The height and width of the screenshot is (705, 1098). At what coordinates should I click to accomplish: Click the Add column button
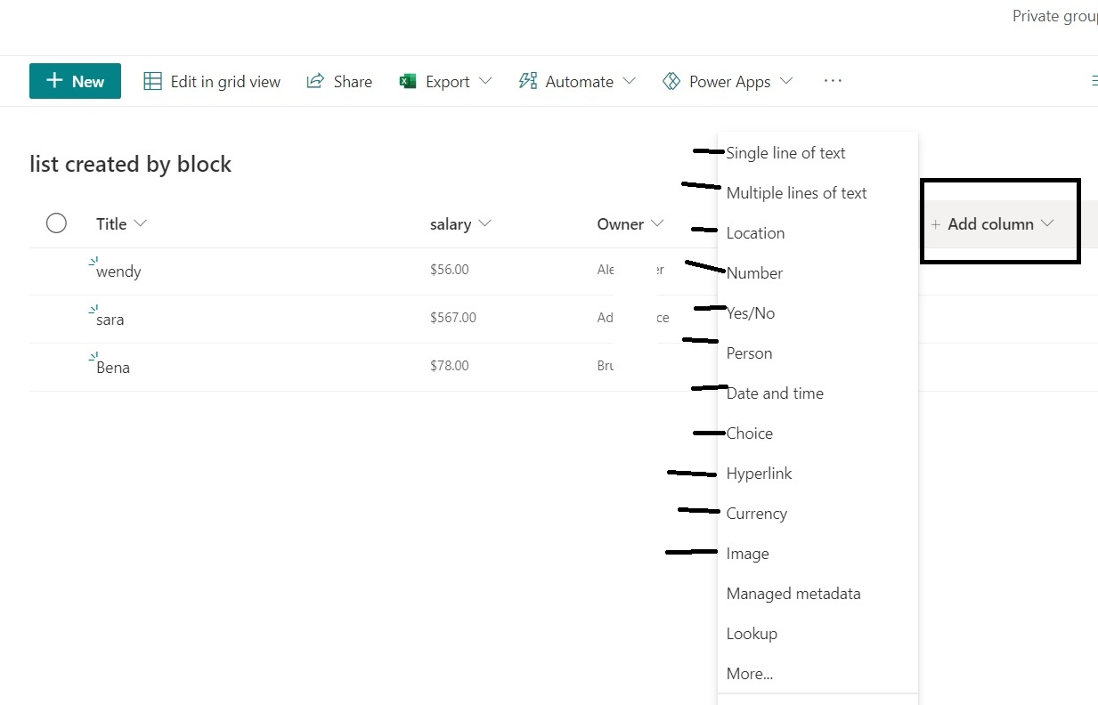992,224
